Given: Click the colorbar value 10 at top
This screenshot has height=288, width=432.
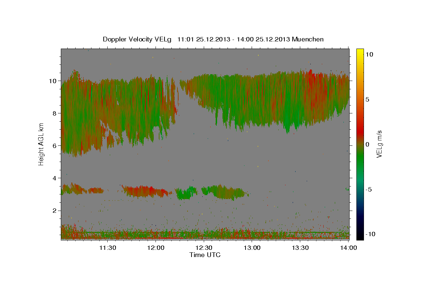Looking at the screenshot, I should (x=369, y=54).
